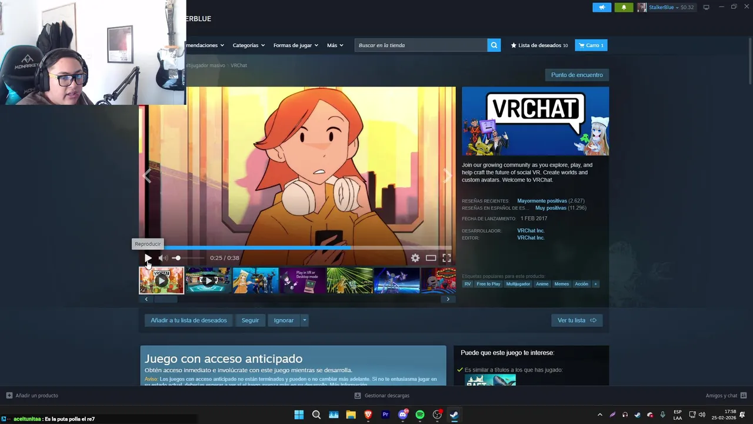Open Gestionar descargas downloads icon
This screenshot has width=753, height=424.
click(358, 396)
